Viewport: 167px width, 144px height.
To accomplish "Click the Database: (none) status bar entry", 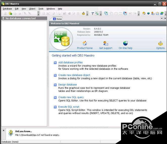I will (x=10, y=142).
